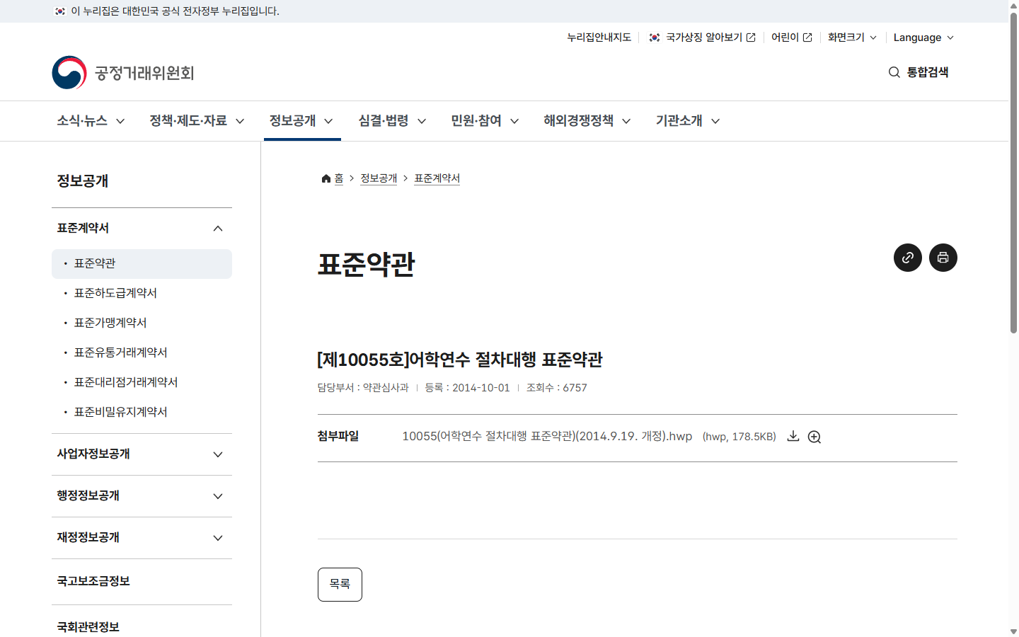Open 국고보조금정보 sidebar item
Image resolution: width=1019 pixels, height=637 pixels.
point(142,582)
